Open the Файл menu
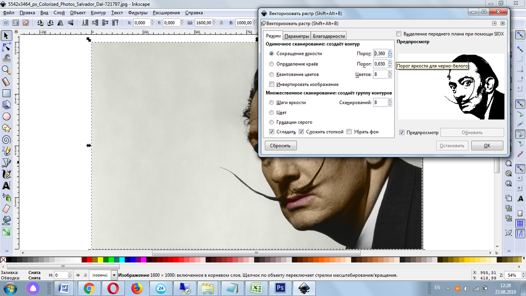The image size is (526, 296). 8,13
